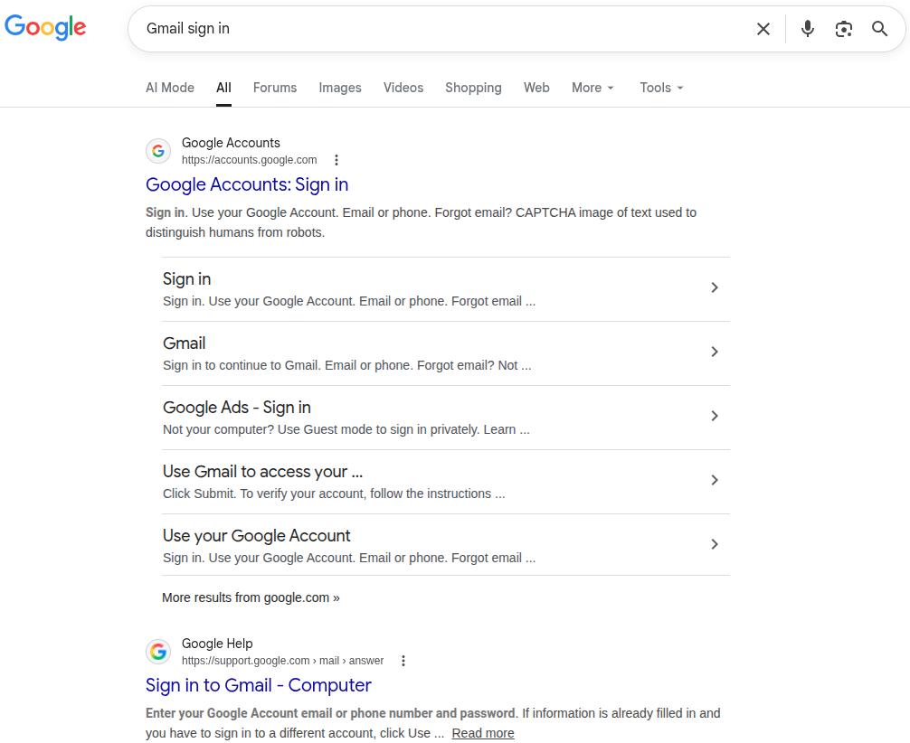
Task: Open the Tools dropdown
Action: point(660,88)
